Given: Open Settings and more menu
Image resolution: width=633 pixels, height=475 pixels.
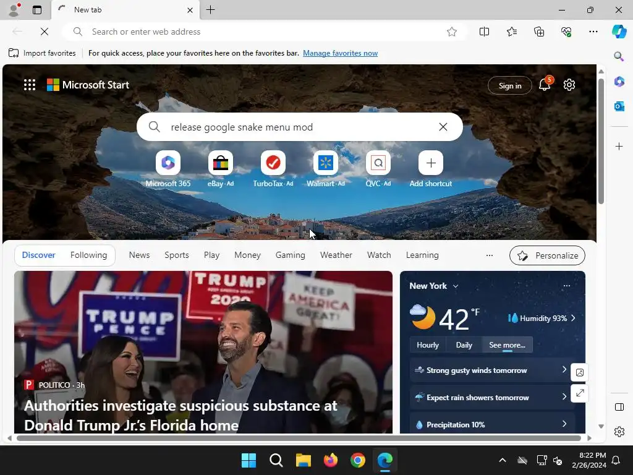Looking at the screenshot, I should (593, 32).
